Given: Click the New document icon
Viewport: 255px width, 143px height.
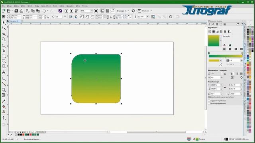Looking at the screenshot, I should coord(4,11).
